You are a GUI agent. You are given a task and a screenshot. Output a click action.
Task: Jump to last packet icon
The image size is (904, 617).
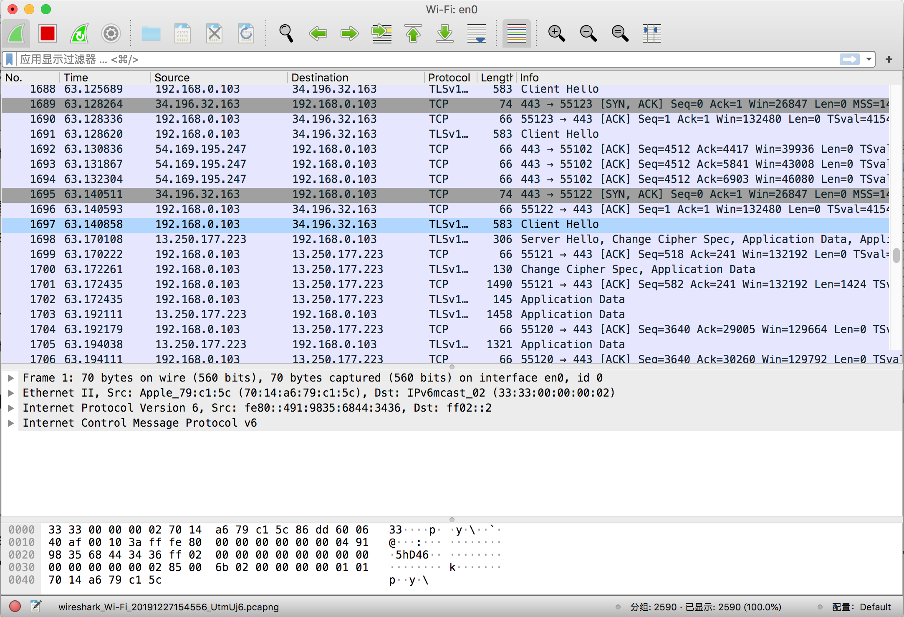point(445,33)
